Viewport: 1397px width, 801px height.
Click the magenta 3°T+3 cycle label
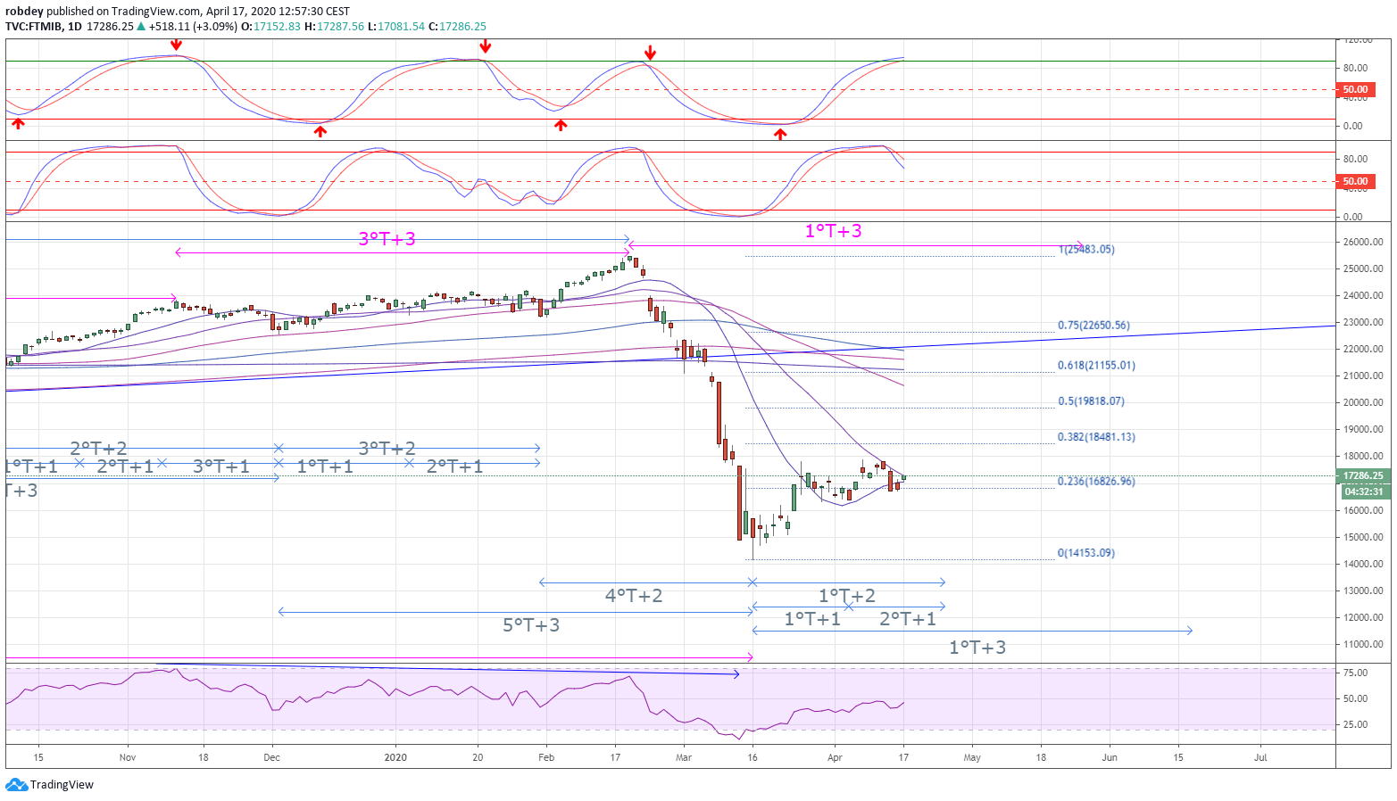click(x=387, y=239)
